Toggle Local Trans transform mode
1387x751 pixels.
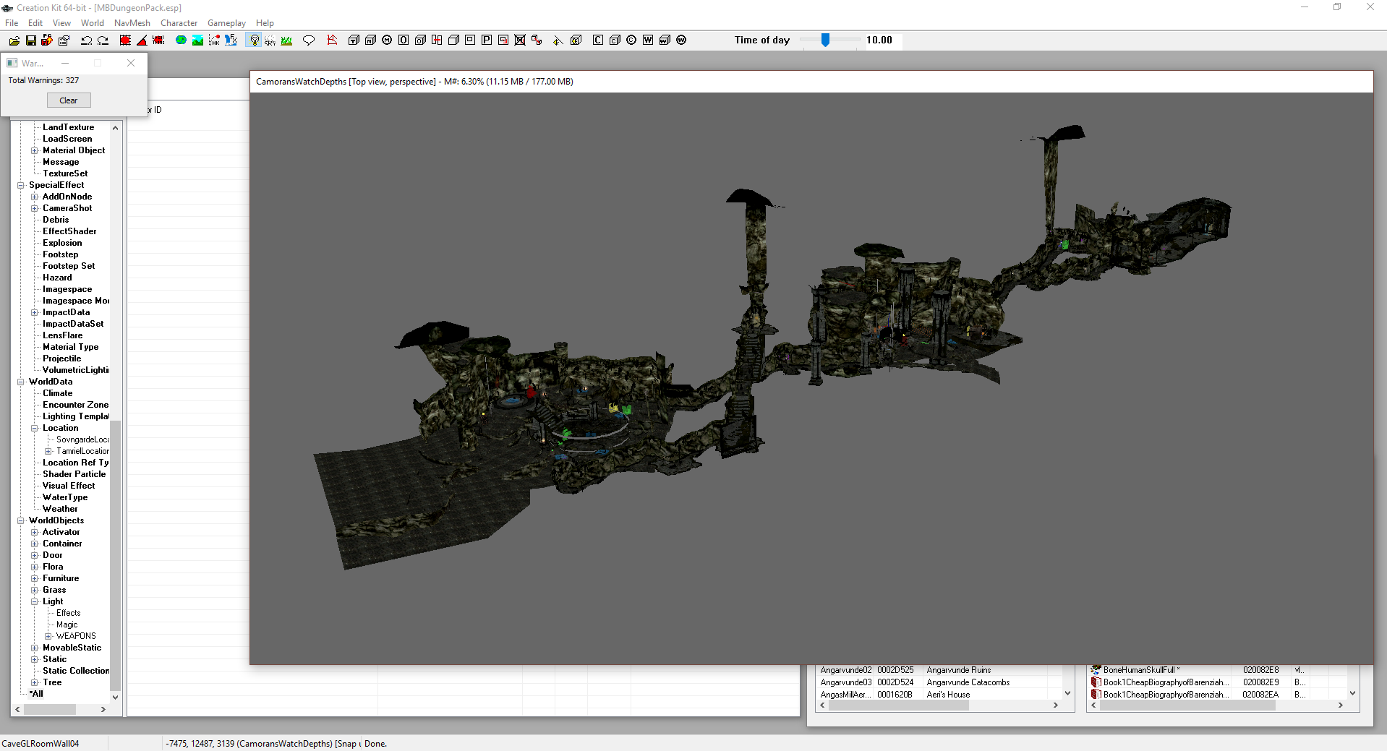pyautogui.click(x=158, y=40)
